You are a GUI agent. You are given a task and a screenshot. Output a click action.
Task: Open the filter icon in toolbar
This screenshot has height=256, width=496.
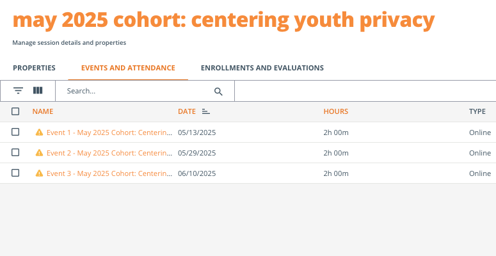(19, 91)
